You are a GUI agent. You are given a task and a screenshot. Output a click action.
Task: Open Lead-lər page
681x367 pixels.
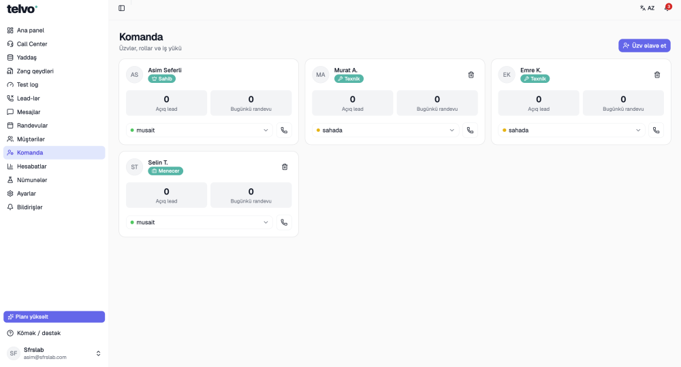(54, 99)
